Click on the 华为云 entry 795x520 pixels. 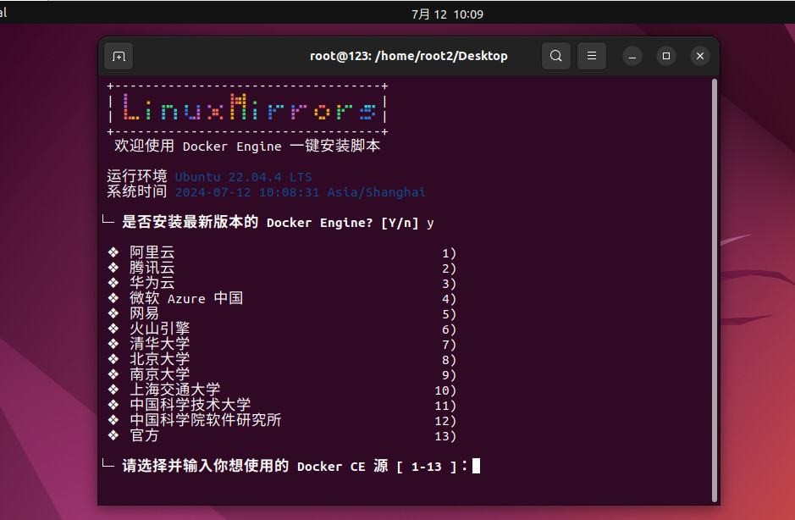(282, 283)
